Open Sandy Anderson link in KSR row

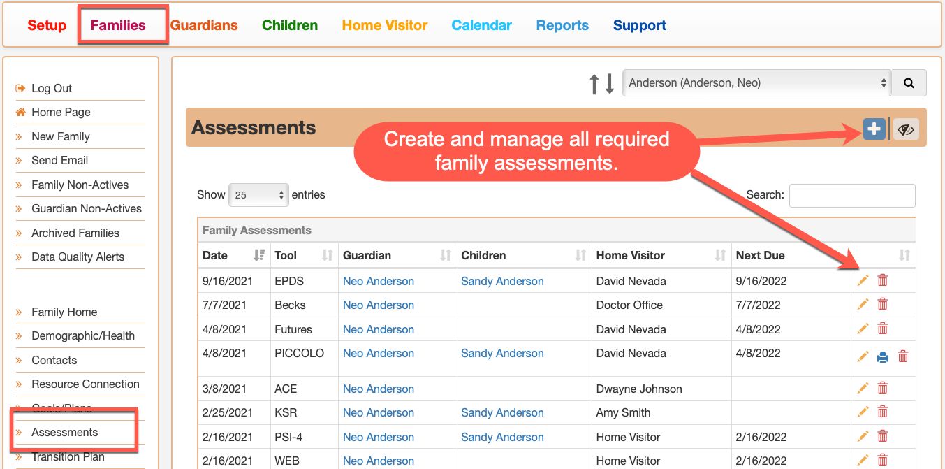502,412
